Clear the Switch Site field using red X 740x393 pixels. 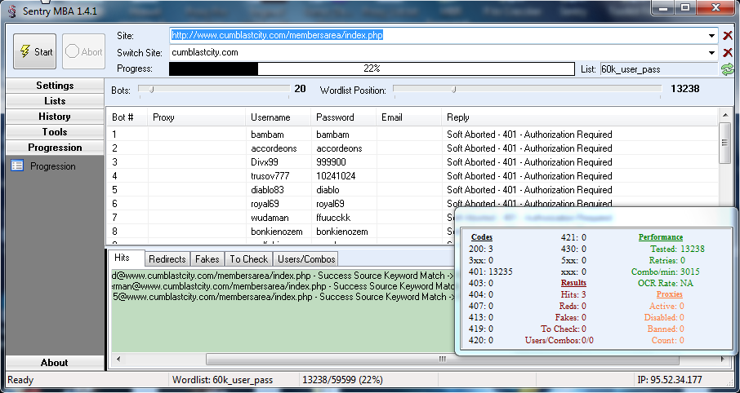click(728, 52)
